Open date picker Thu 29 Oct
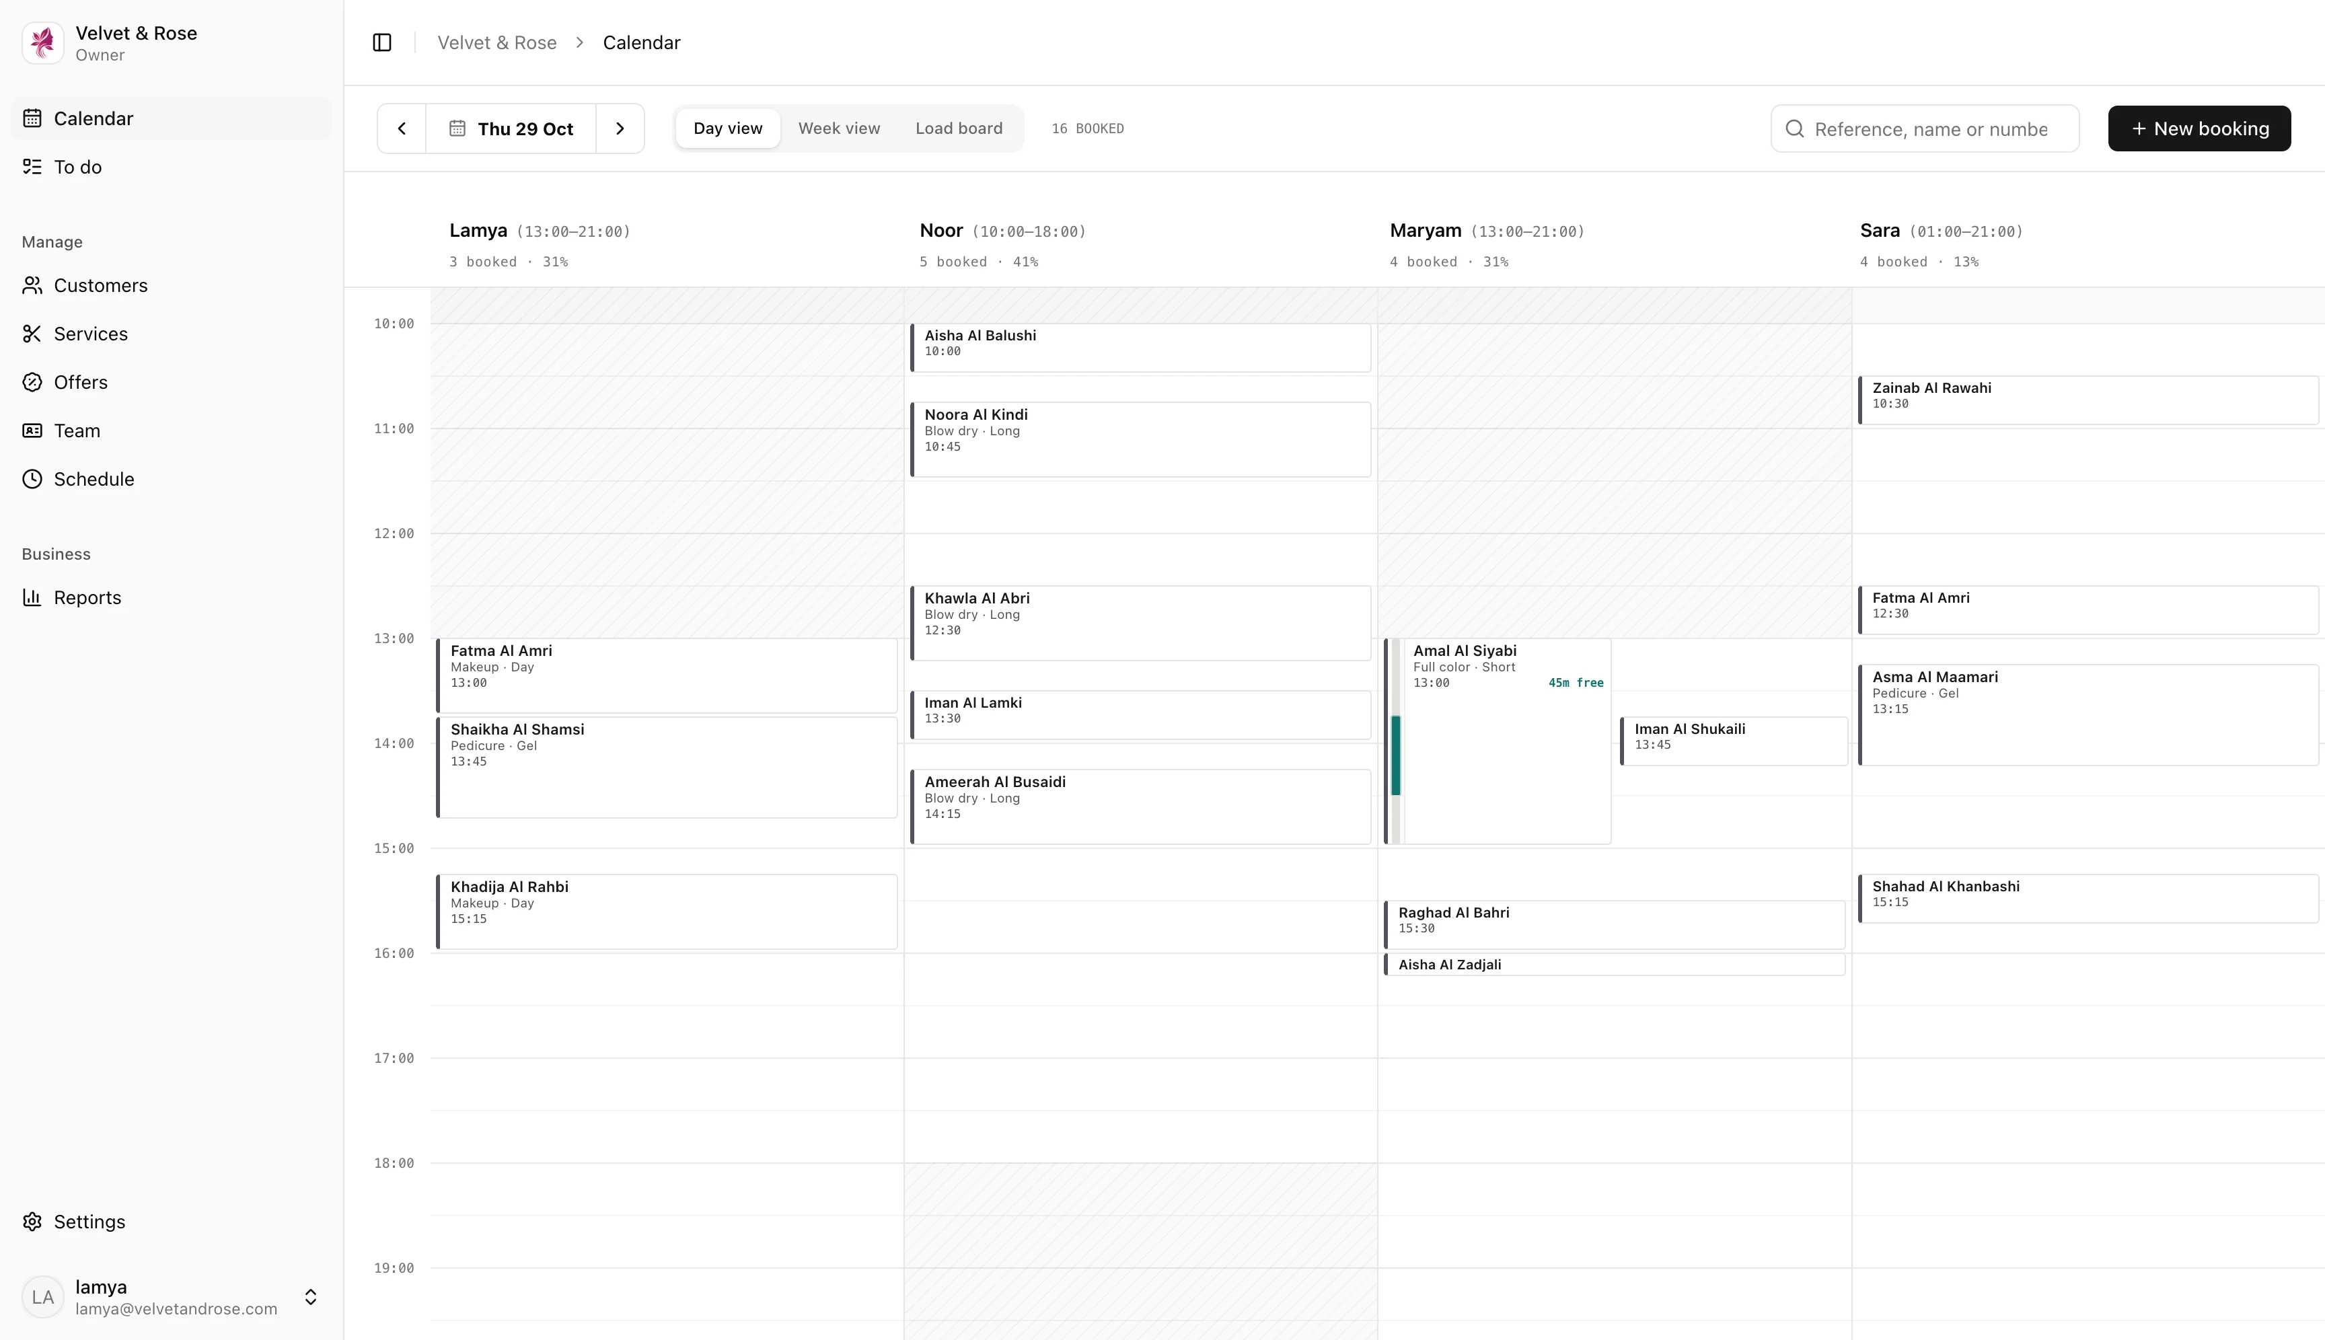This screenshot has width=2325, height=1340. point(511,129)
